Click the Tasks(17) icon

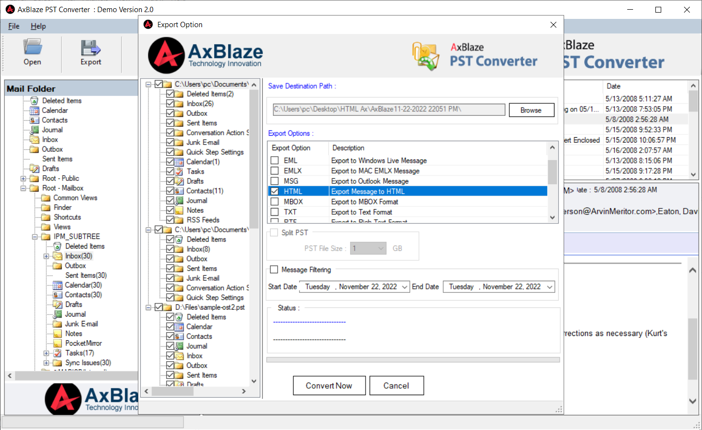58,353
